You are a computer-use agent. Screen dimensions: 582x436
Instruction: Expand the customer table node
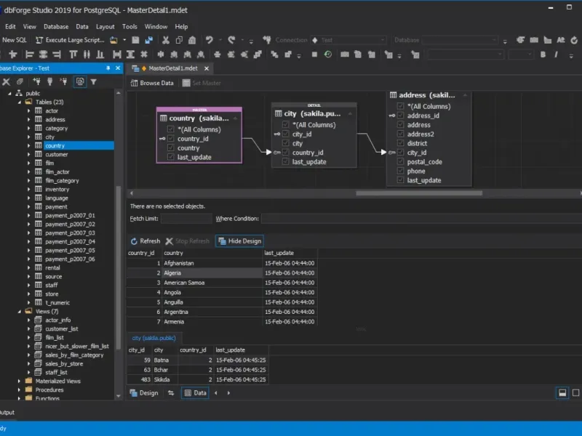click(x=28, y=154)
